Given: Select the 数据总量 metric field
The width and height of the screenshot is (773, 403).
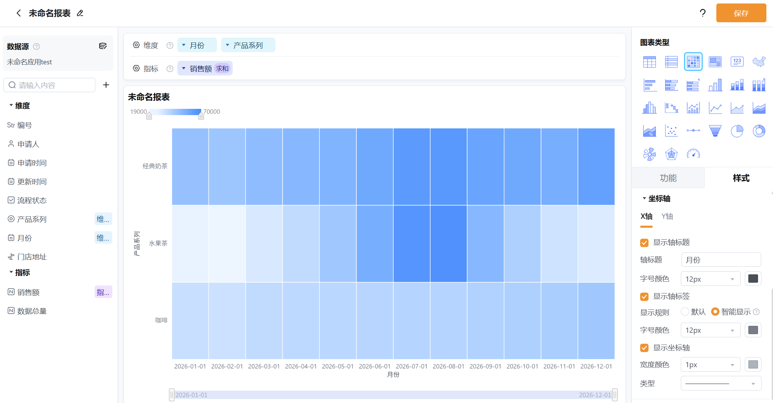Looking at the screenshot, I should 32,311.
